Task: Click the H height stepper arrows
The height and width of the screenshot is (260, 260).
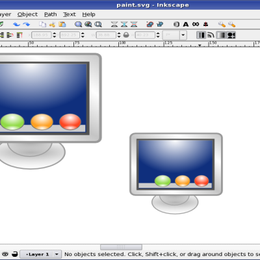Action: pyautogui.click(x=158, y=35)
